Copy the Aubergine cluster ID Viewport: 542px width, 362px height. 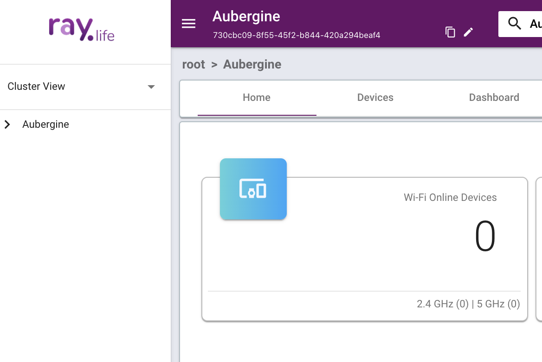coord(450,32)
